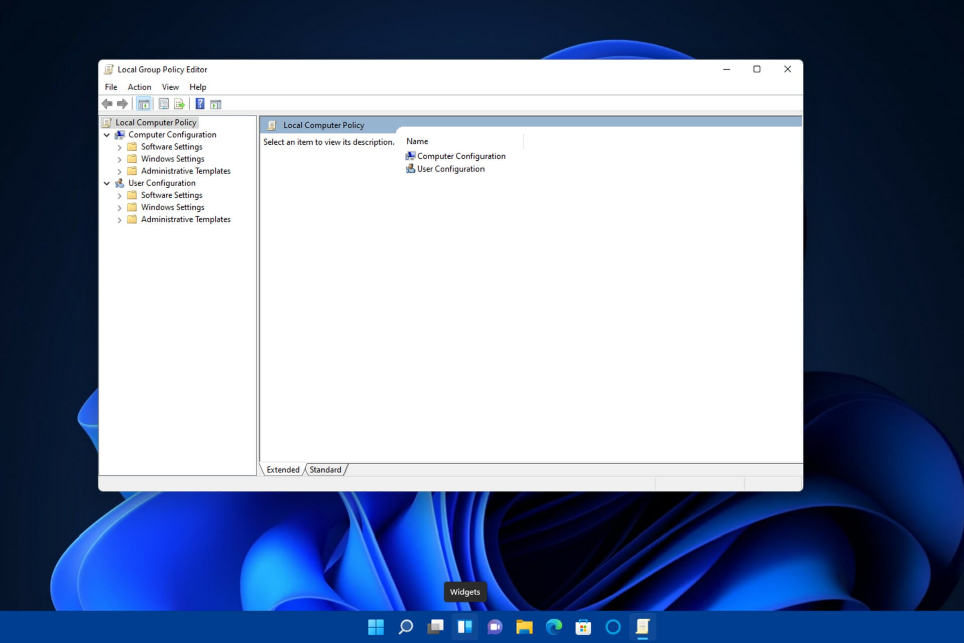Select Software Settings under Computer Configuration
Screen dimensions: 964x643
click(171, 147)
